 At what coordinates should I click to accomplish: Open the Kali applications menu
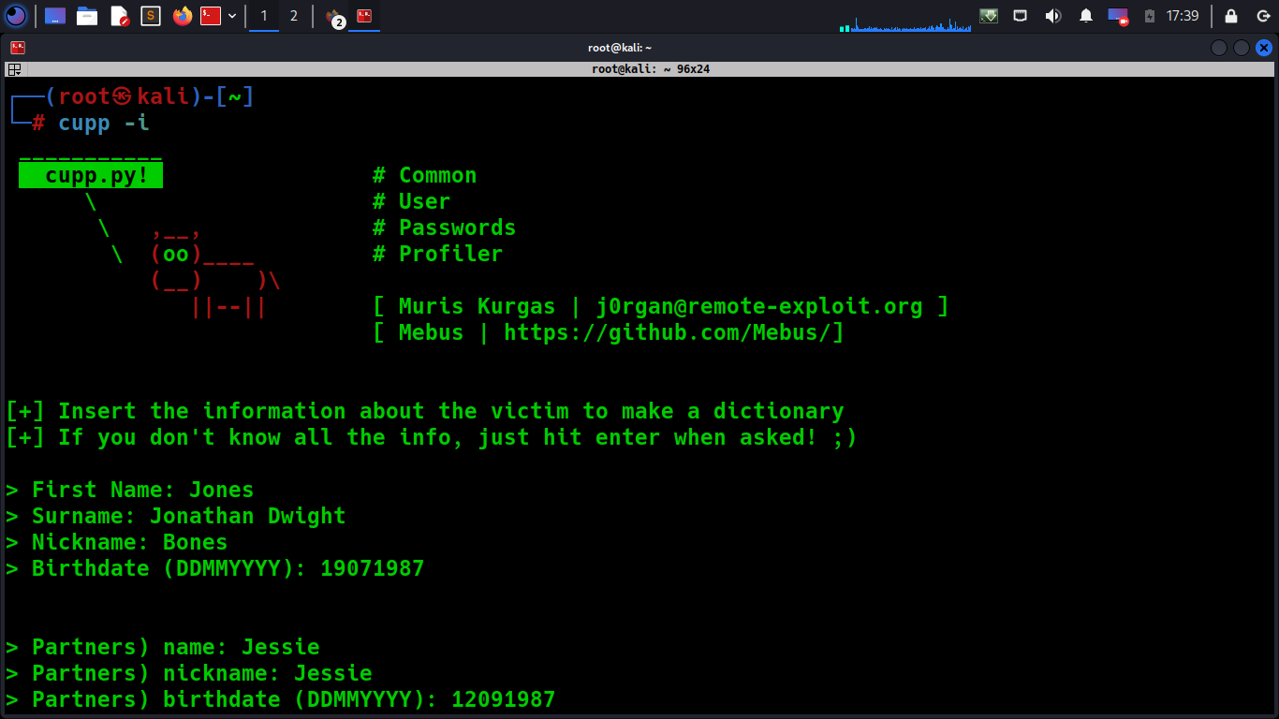[16, 16]
